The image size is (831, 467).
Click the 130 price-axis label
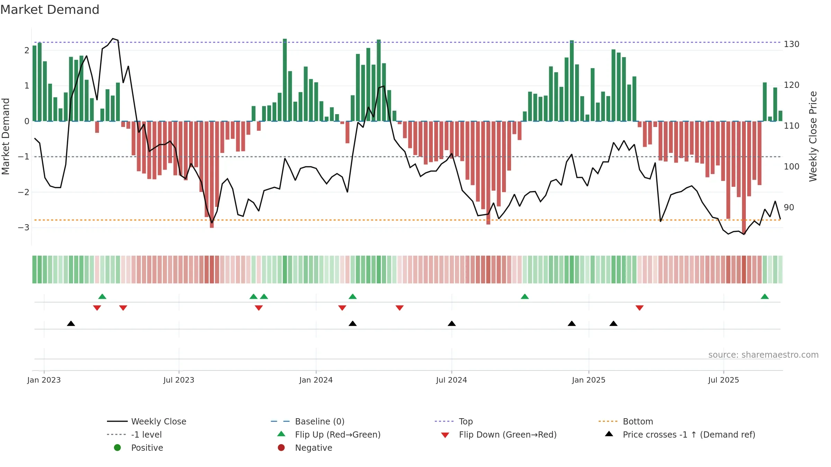pyautogui.click(x=792, y=44)
